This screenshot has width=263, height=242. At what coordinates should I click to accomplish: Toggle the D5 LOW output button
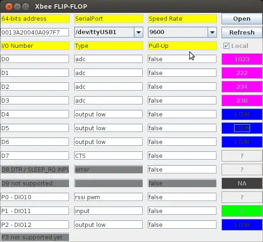coord(242,128)
